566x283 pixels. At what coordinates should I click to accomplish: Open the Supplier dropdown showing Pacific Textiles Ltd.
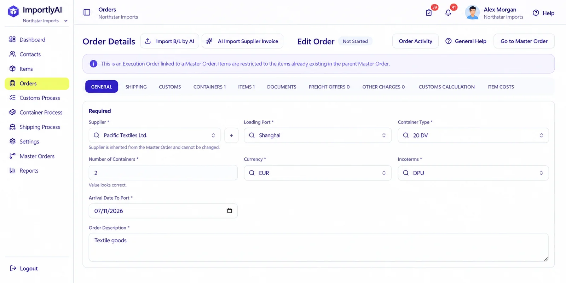point(155,135)
